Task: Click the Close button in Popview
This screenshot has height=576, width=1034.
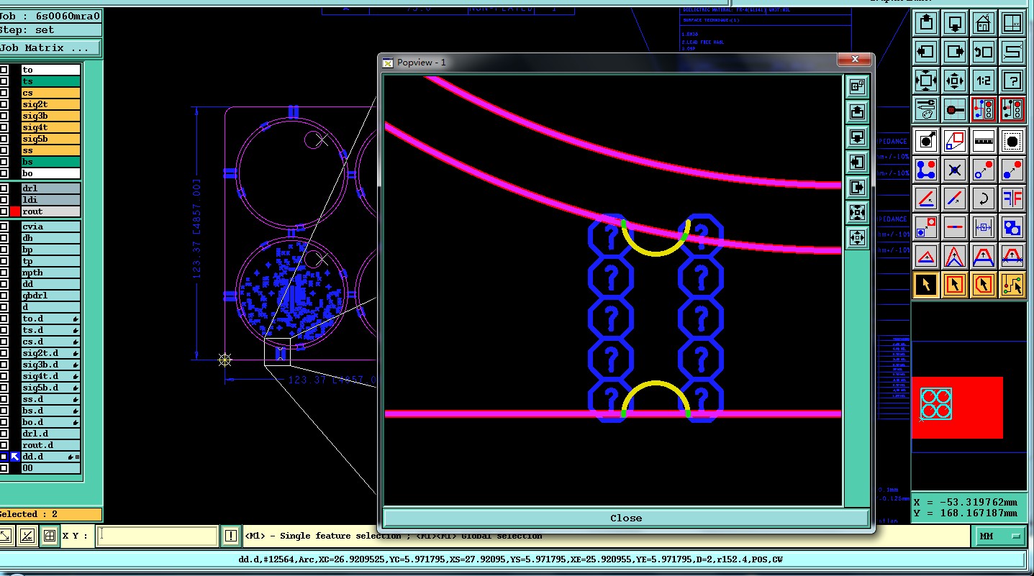Action: click(625, 518)
